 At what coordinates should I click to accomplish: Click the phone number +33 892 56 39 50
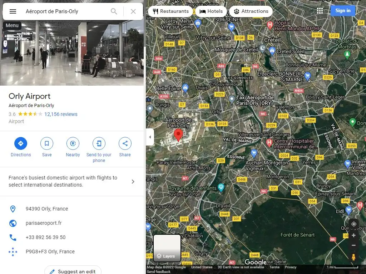[45, 237]
